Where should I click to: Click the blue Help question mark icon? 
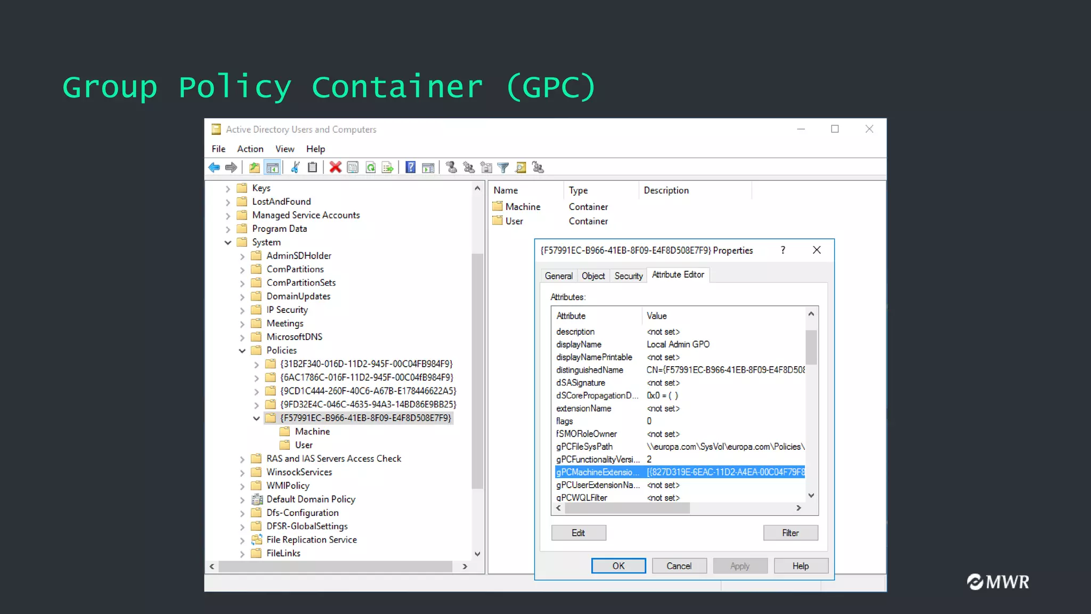[x=411, y=167]
